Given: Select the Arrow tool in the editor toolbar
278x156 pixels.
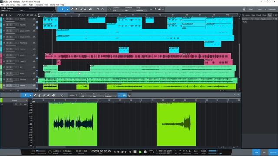Looking at the screenshot, I should pos(26,95).
